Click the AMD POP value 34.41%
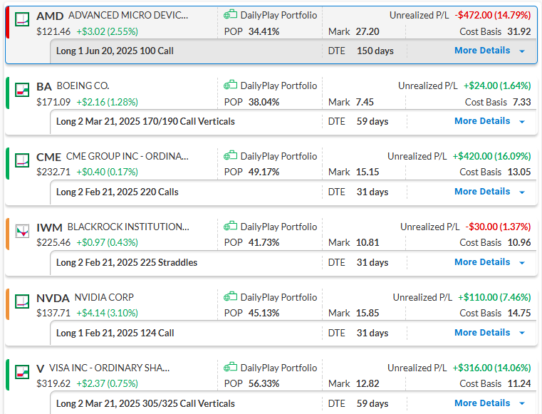The width and height of the screenshot is (542, 414). [264, 32]
